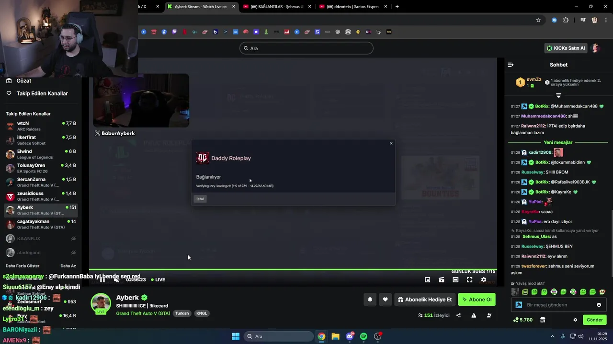613x344 pixels.
Task: Select the KNGL tag
Action: pos(202,313)
